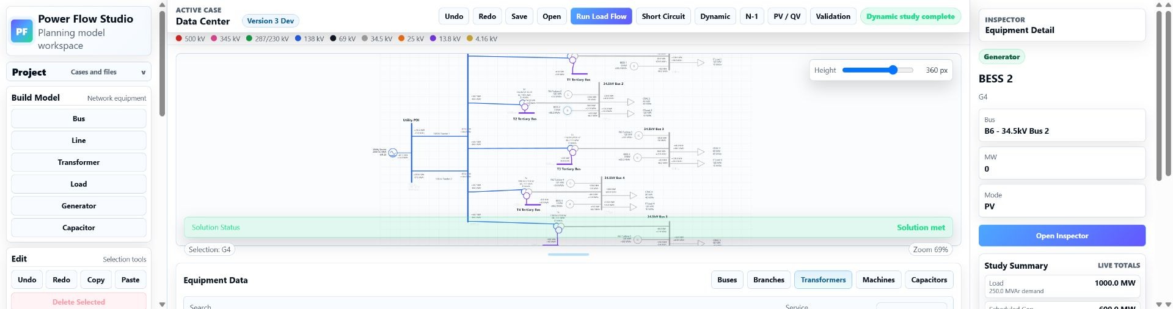The width and height of the screenshot is (1173, 309).
Task: Click the Utility Source generator symbol
Action: point(393,153)
